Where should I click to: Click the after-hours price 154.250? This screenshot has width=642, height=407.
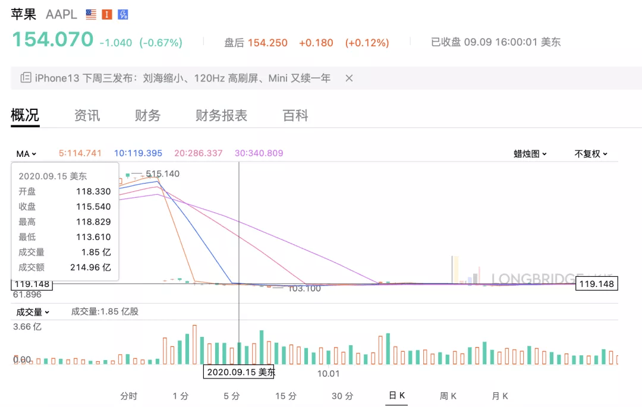click(x=267, y=43)
